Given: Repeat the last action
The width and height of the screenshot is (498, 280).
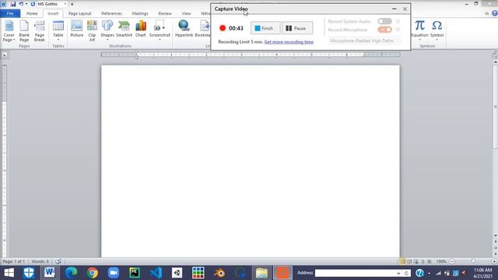Looking at the screenshot, I should click(x=33, y=4).
